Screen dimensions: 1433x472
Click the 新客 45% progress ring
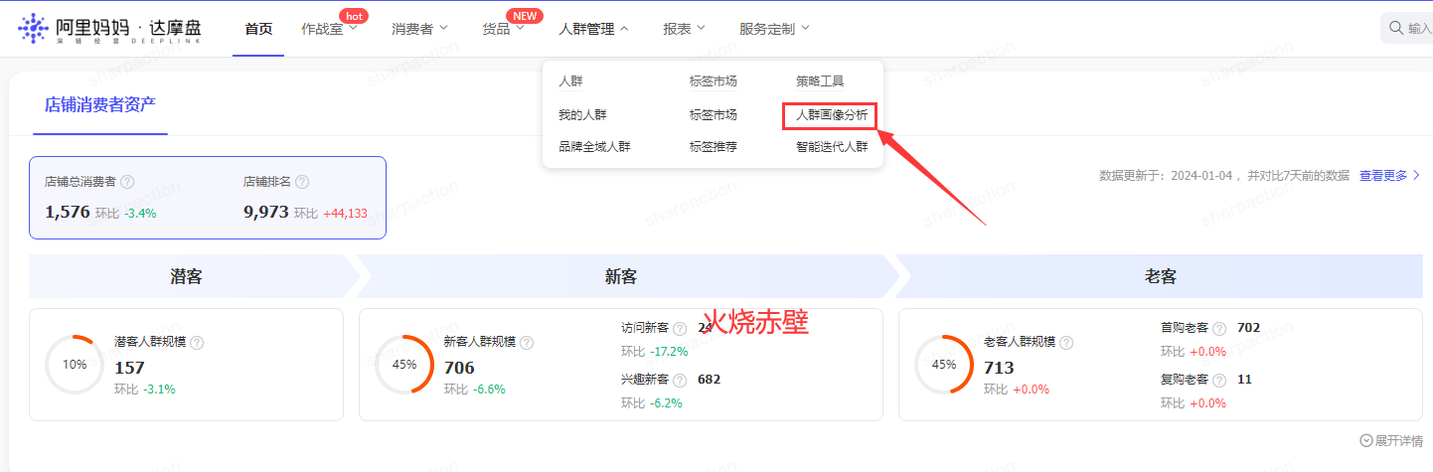coord(404,365)
